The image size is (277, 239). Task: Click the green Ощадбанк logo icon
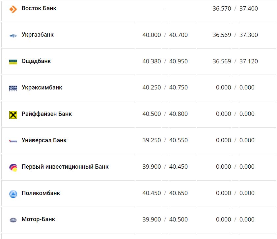click(13, 62)
